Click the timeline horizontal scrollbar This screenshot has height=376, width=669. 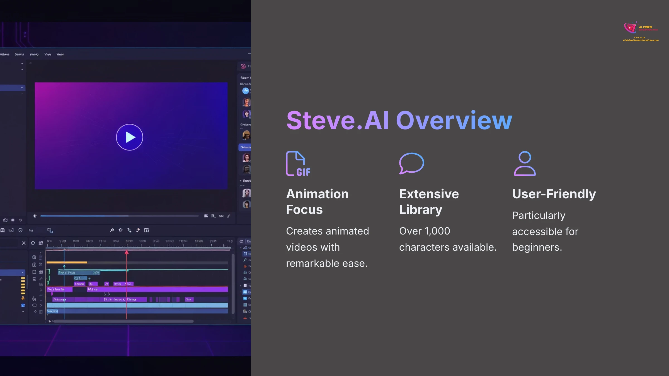point(123,321)
